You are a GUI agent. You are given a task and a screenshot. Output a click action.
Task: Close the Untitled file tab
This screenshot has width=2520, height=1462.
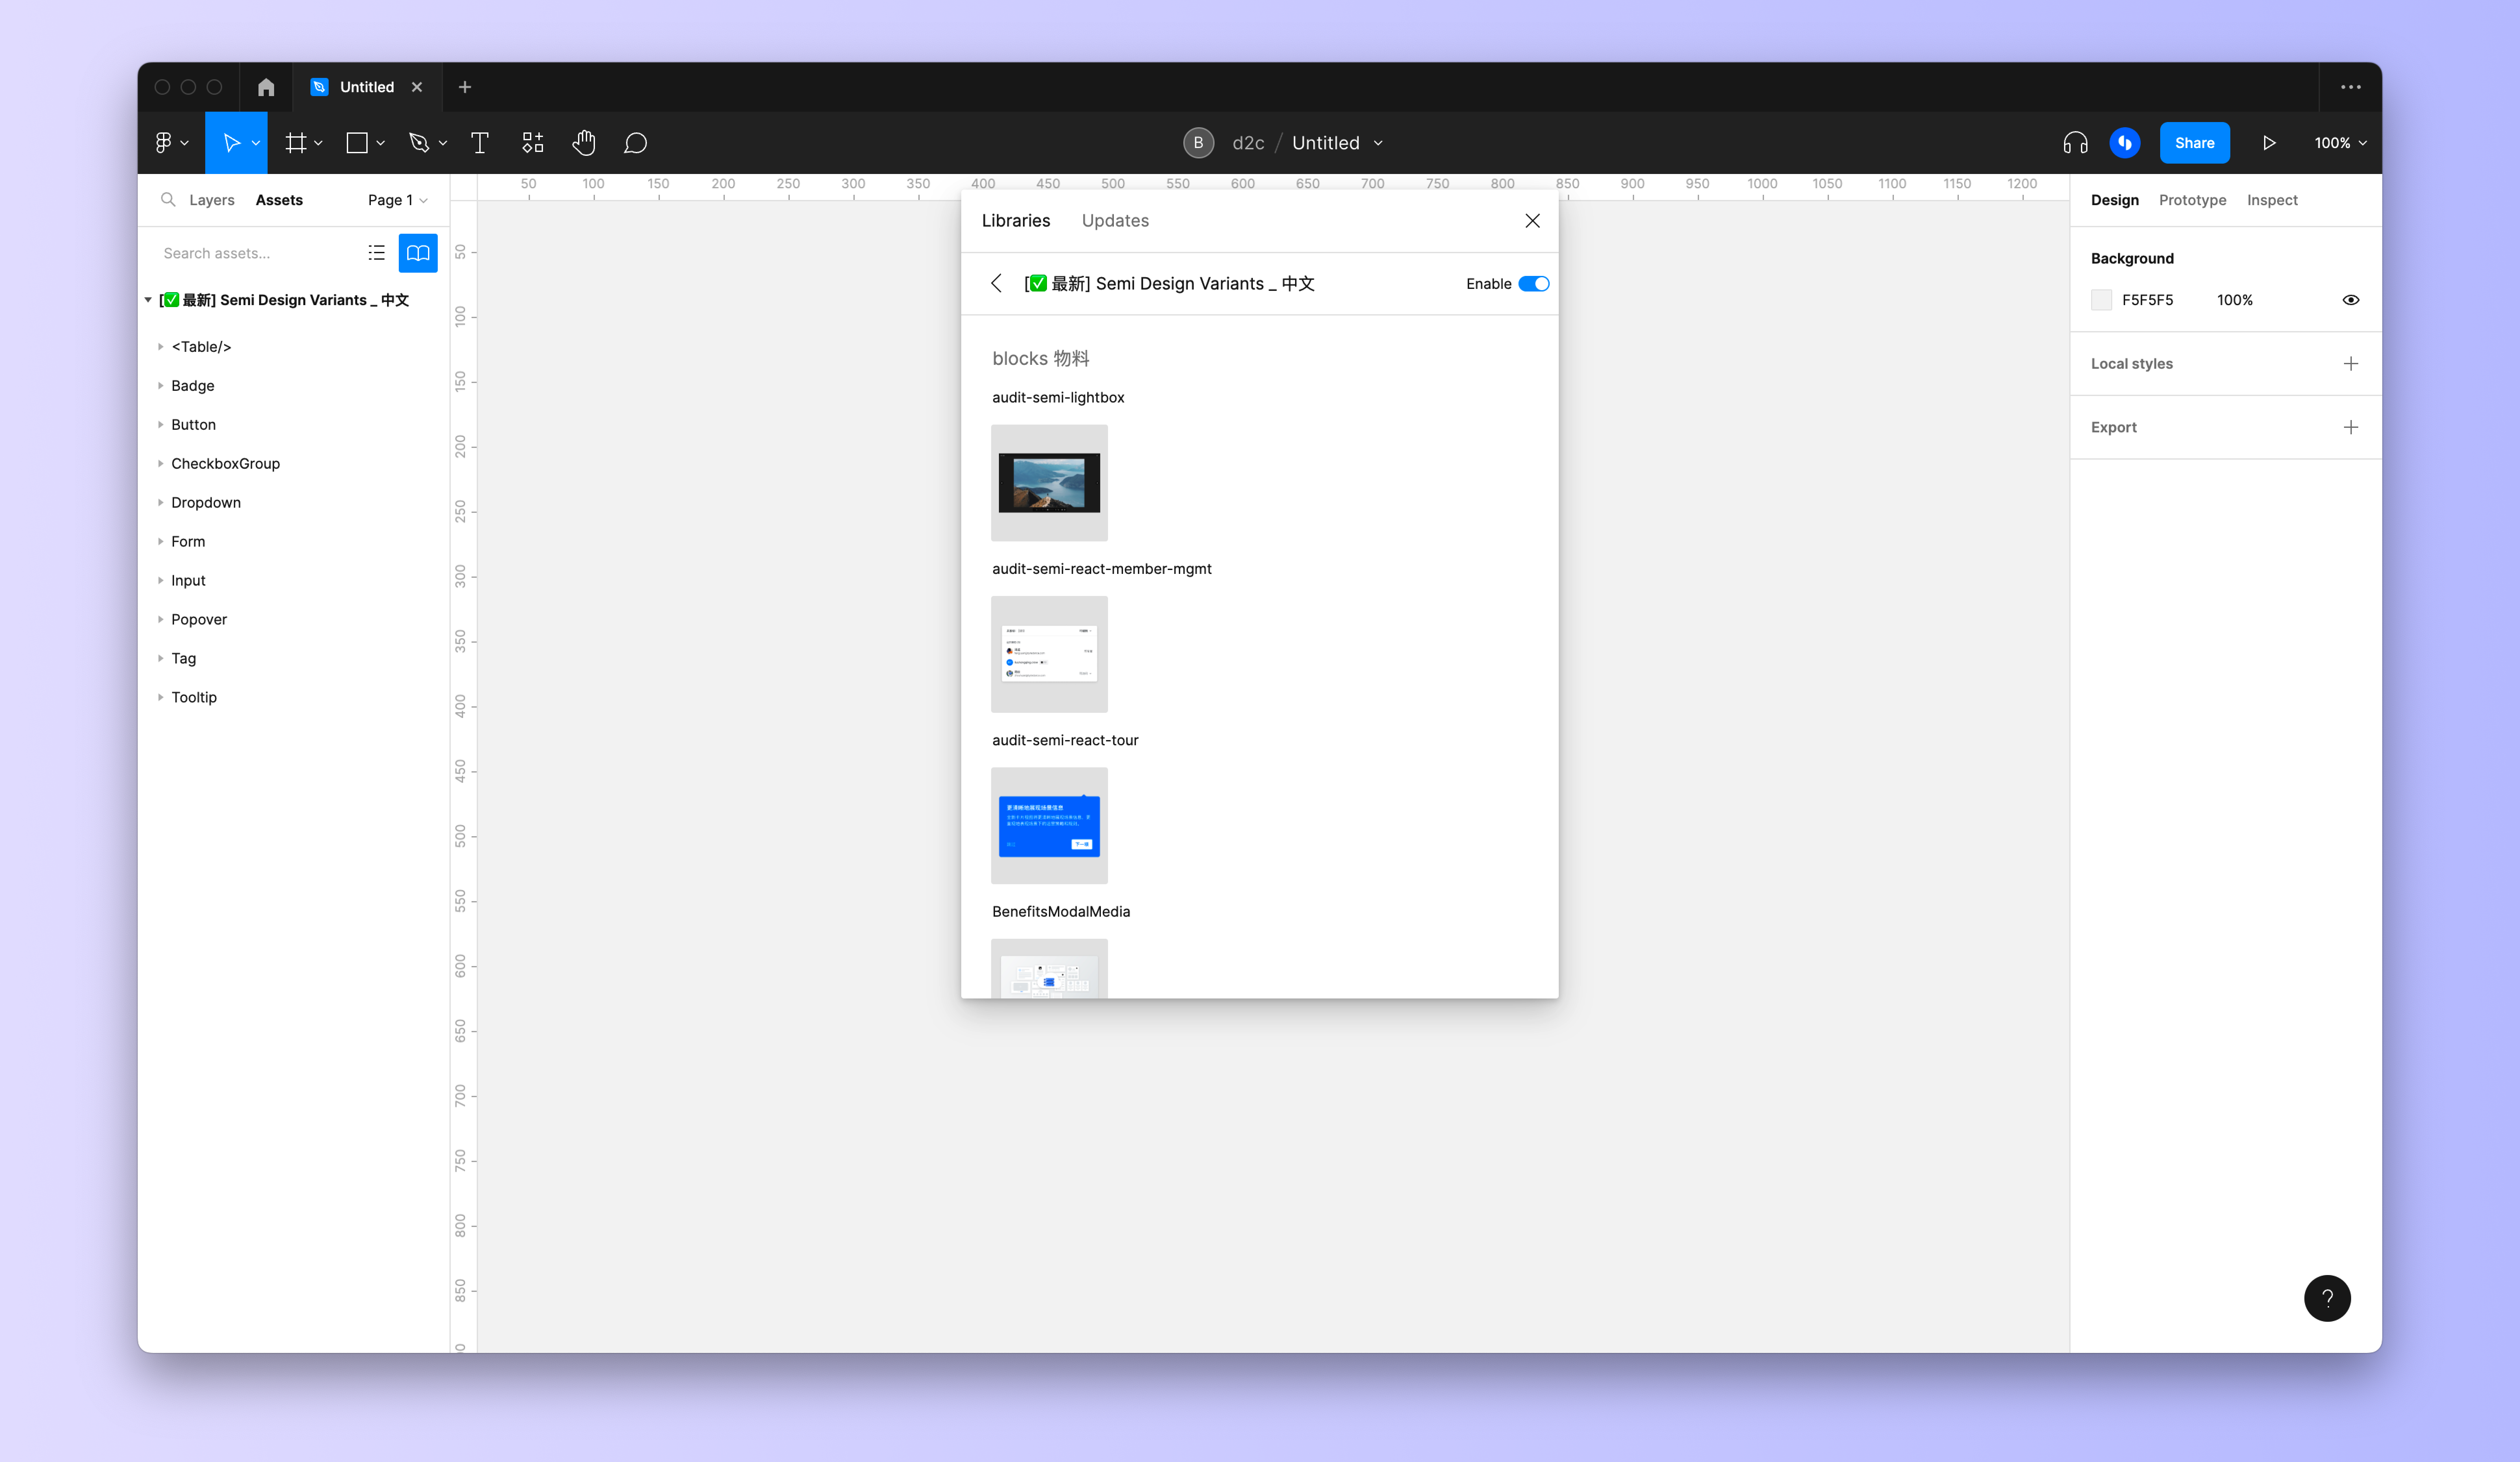coord(417,87)
